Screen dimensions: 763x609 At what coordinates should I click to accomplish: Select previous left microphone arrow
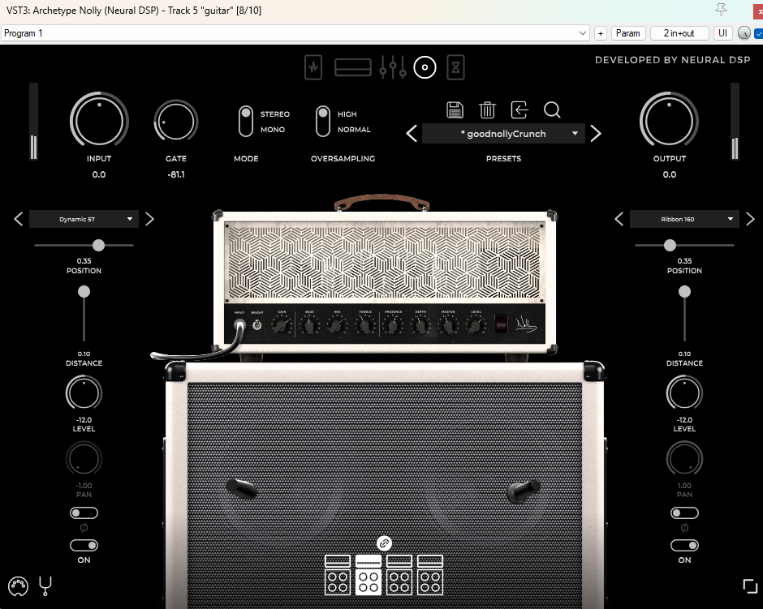(x=19, y=219)
